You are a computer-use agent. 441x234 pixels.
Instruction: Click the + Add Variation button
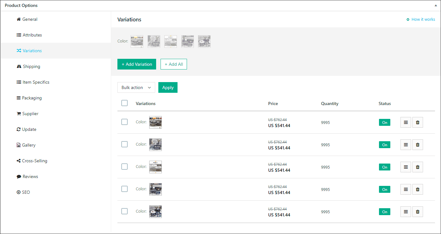tap(137, 64)
